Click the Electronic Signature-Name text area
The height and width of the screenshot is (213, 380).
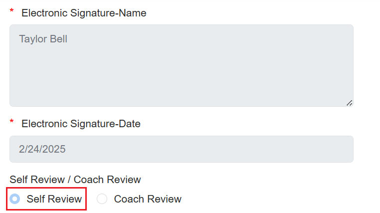181,65
